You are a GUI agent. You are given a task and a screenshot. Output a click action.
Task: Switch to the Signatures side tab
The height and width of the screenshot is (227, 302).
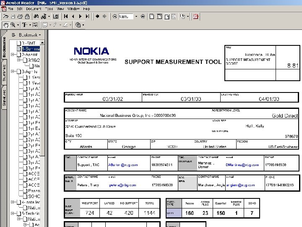pyautogui.click(x=4, y=98)
